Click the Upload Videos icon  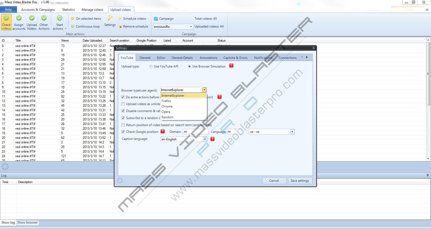click(32, 22)
